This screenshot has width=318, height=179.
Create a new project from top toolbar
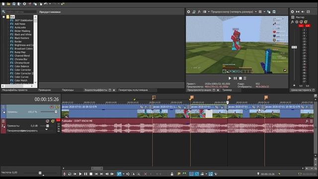point(3,4)
